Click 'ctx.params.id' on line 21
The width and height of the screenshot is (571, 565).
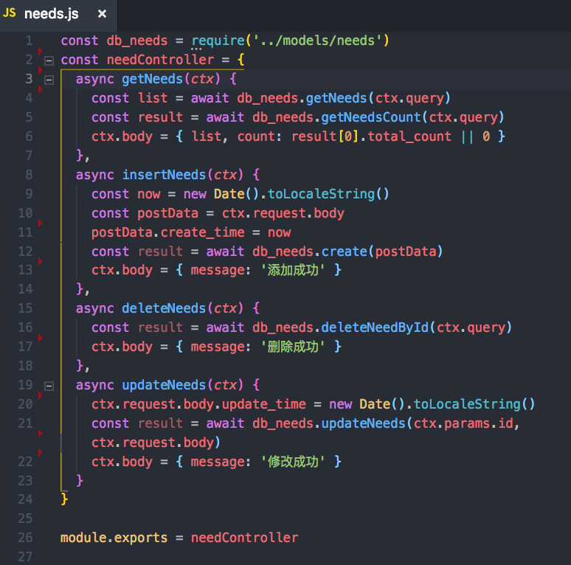pos(463,423)
